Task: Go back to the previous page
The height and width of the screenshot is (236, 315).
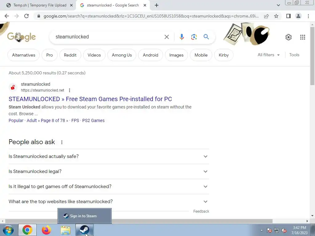Action: 7,16
